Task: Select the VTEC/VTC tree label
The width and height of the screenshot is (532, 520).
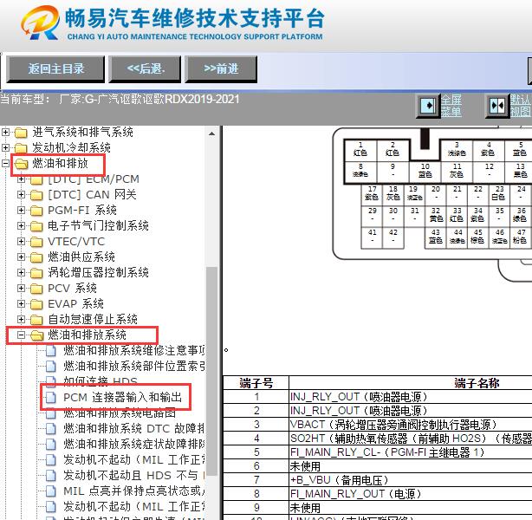Action: pos(76,241)
